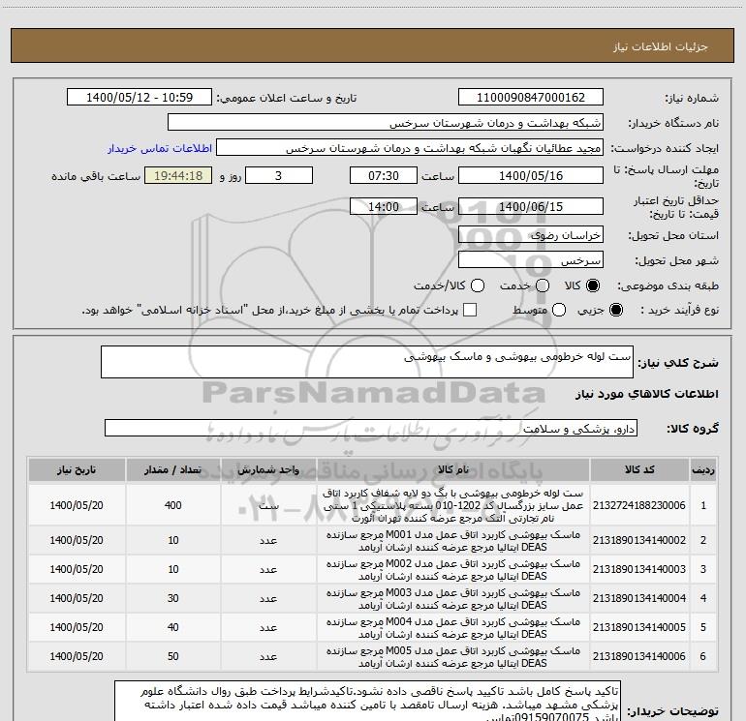
Task: Click the remaining days field showing 3
Action: click(x=279, y=175)
